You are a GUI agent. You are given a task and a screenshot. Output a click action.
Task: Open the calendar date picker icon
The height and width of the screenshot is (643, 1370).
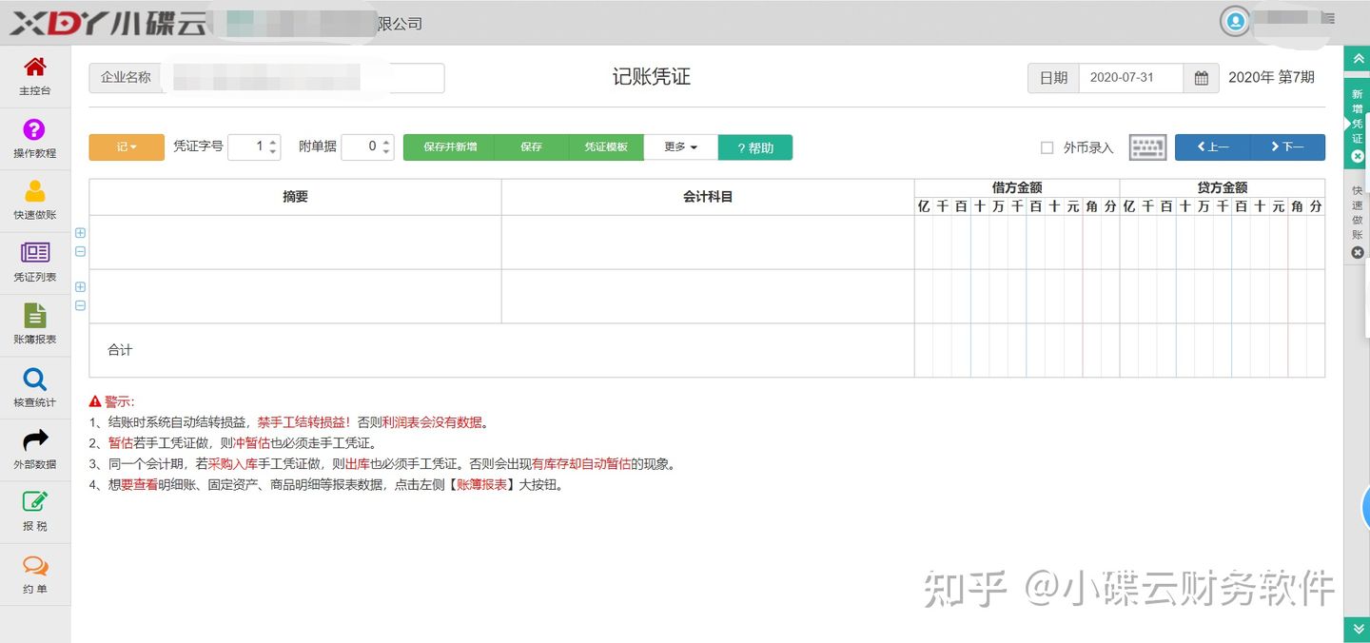[x=1201, y=79]
